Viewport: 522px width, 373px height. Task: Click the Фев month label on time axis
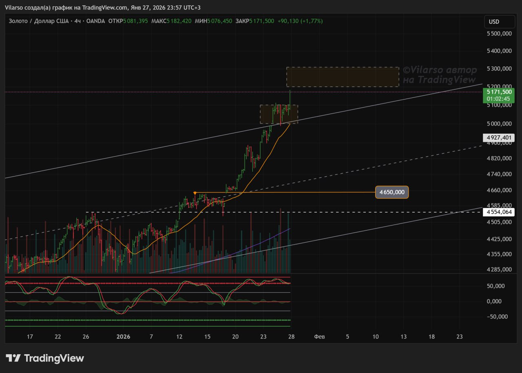[x=319, y=337]
